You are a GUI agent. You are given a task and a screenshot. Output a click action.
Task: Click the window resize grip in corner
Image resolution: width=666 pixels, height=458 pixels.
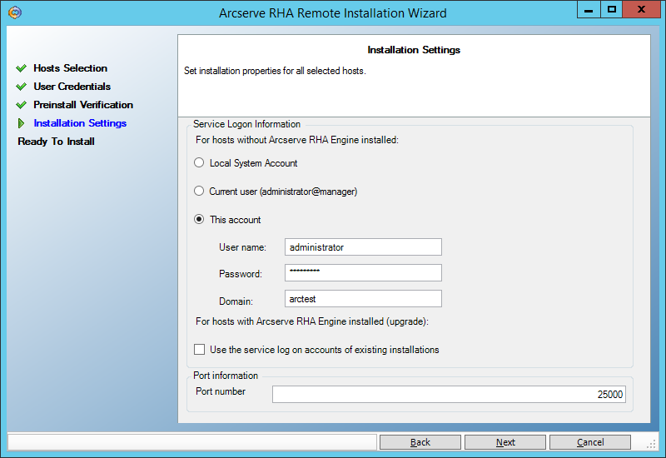[651, 444]
